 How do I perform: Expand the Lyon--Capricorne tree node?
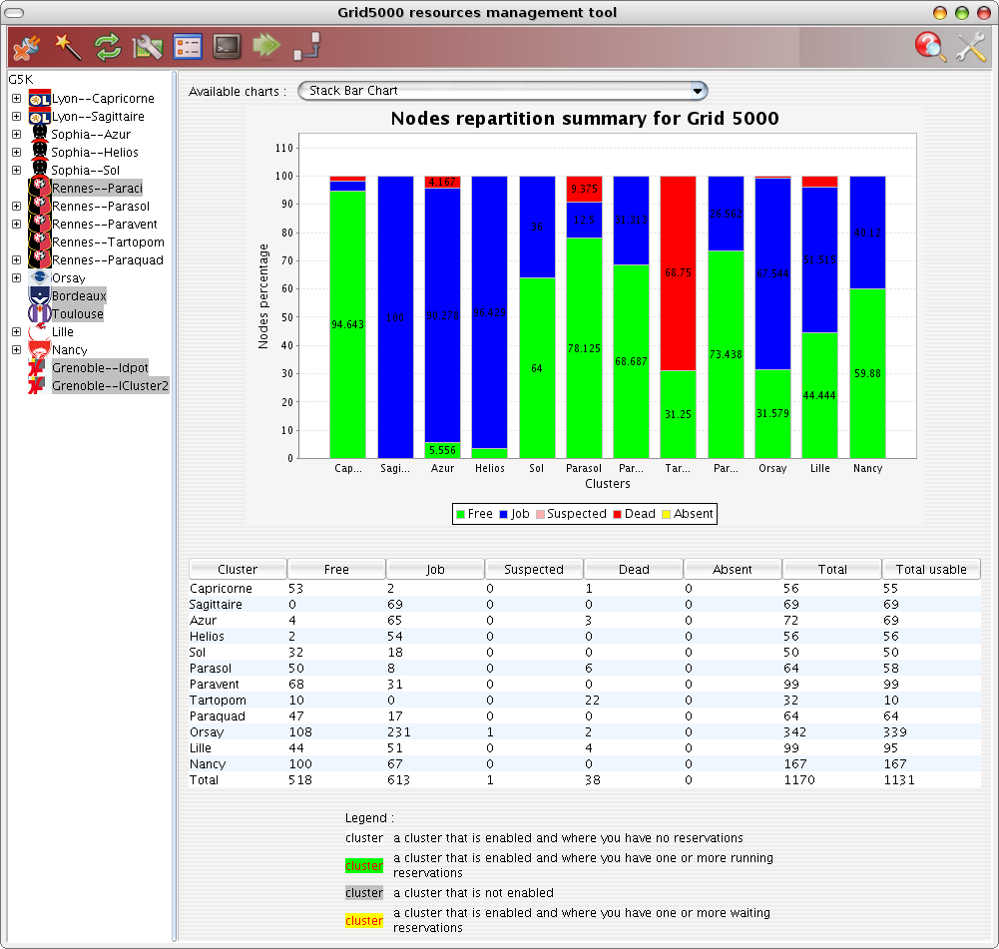point(17,99)
